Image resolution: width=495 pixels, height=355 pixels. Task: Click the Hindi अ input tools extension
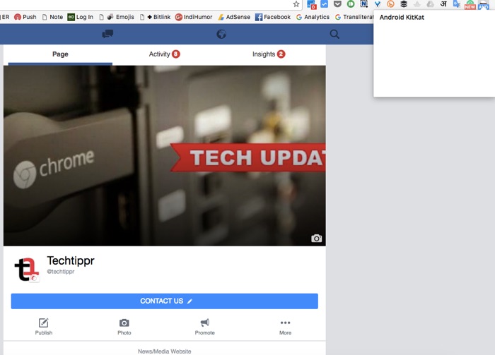coord(443,4)
